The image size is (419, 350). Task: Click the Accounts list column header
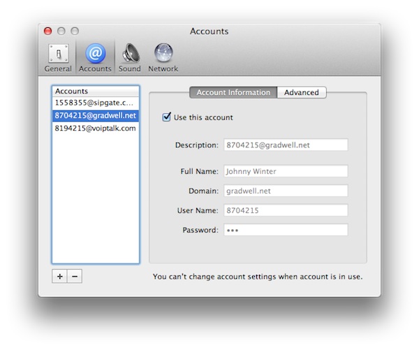(x=96, y=92)
